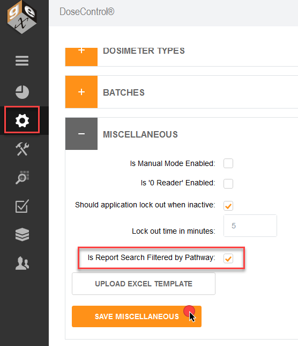This screenshot has width=298, height=346.
Task: Open the hamburger menu icon
Action: 22,61
